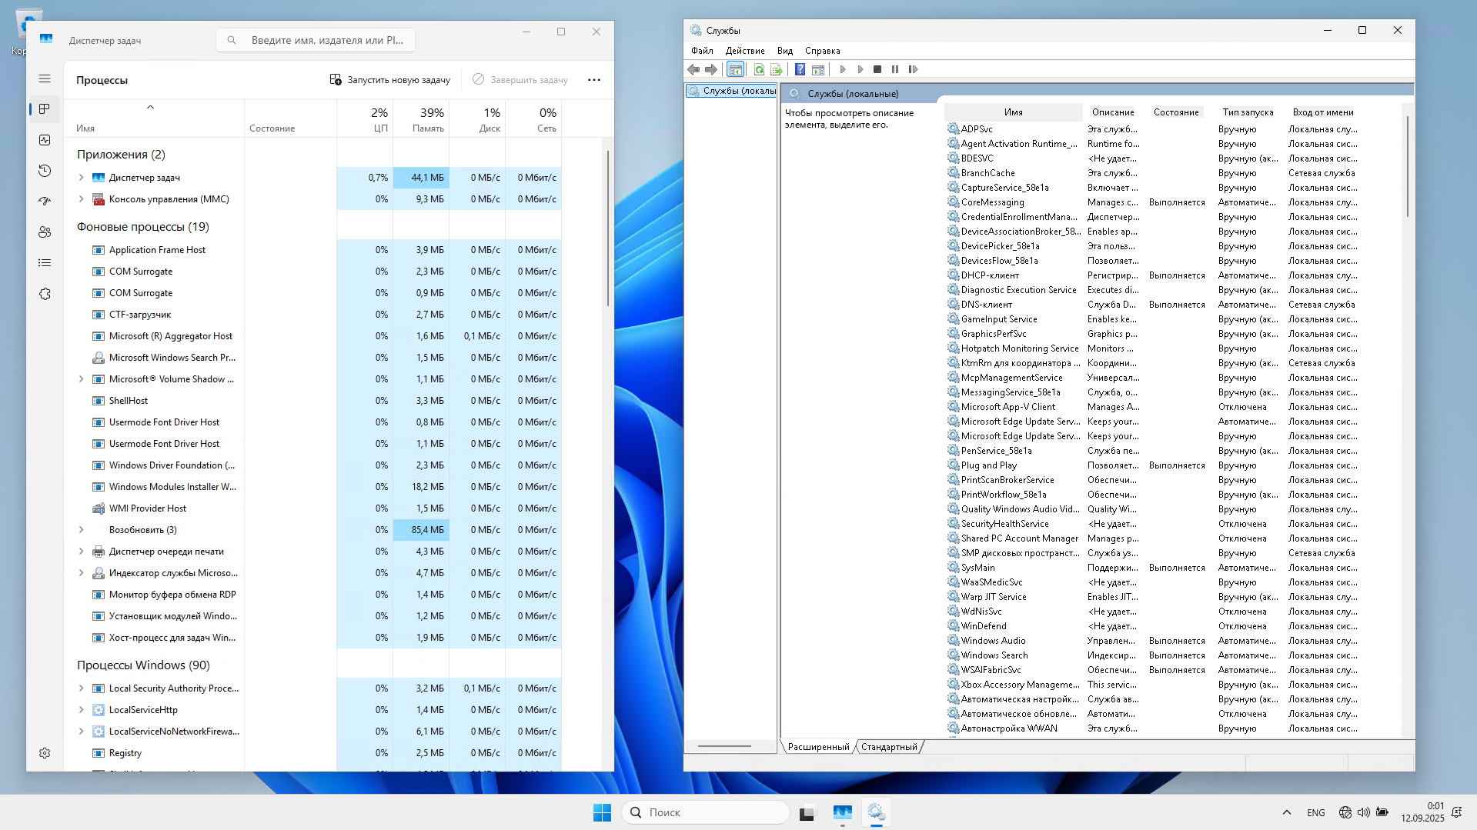Click Task Manager vertical scrollbar
1477x830 pixels.
(608, 229)
